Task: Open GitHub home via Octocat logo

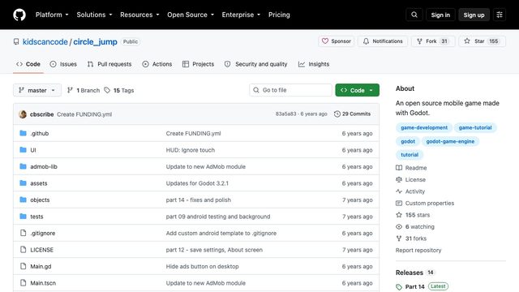Action: point(19,15)
